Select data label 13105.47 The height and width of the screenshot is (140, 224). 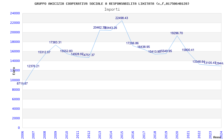coord(210,63)
